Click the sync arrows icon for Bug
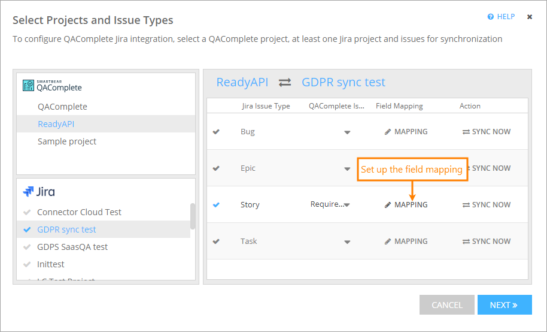 466,132
